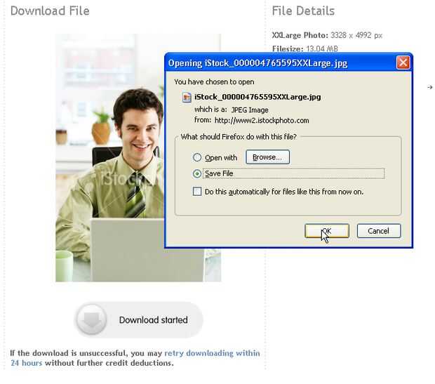Click the 'Filesize: 13.04 MB' text
This screenshot has width=435, height=384.
(305, 48)
